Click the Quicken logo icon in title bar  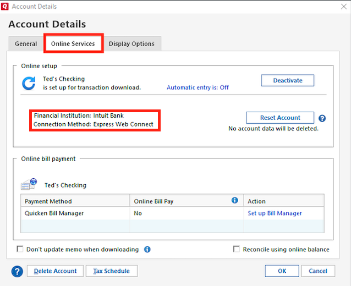5,6
